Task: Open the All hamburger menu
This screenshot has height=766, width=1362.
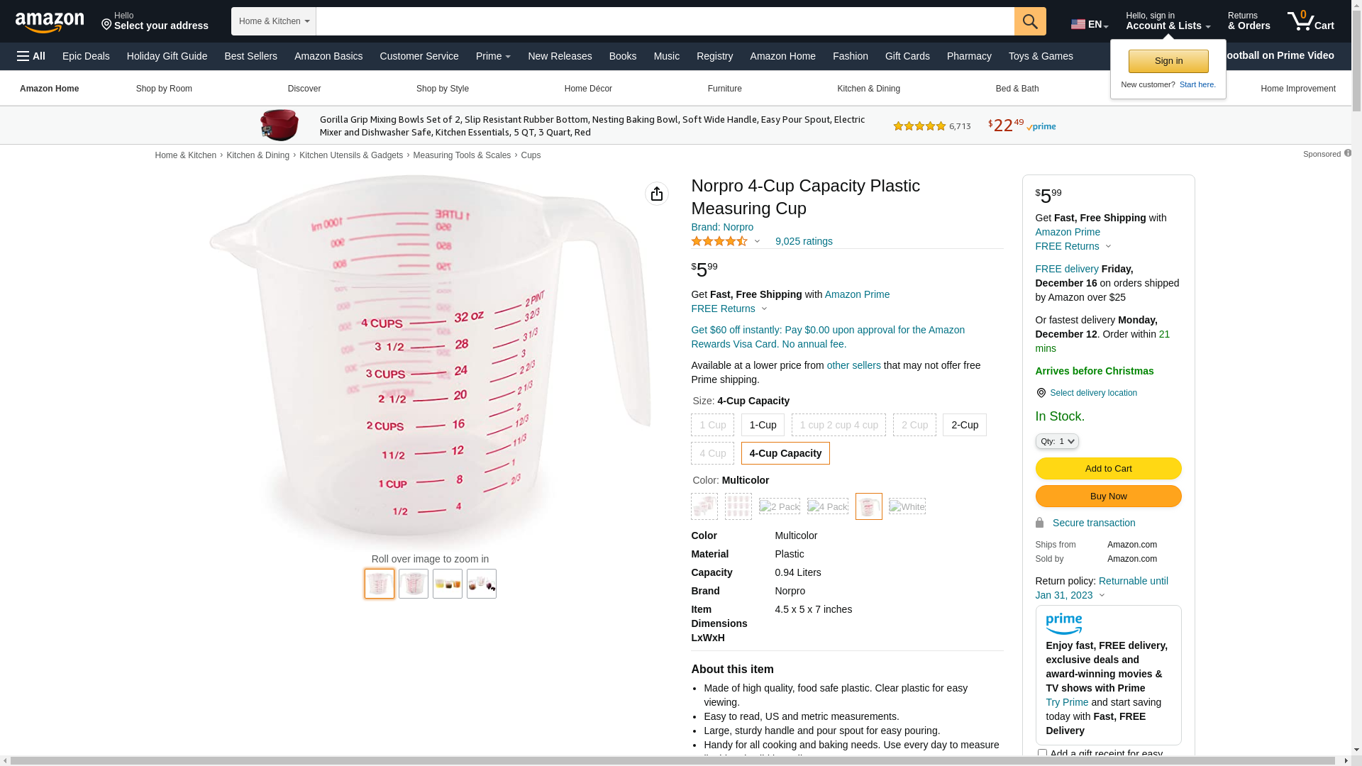Action: (31, 56)
